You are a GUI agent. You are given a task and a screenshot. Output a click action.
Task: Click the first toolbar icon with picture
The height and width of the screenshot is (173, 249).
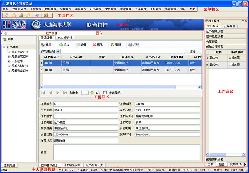(7, 15)
